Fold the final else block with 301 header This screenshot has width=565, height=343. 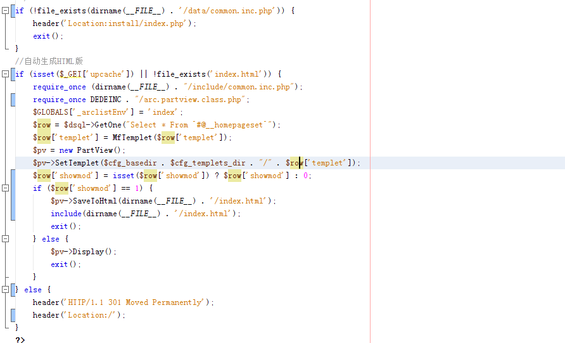point(5,290)
